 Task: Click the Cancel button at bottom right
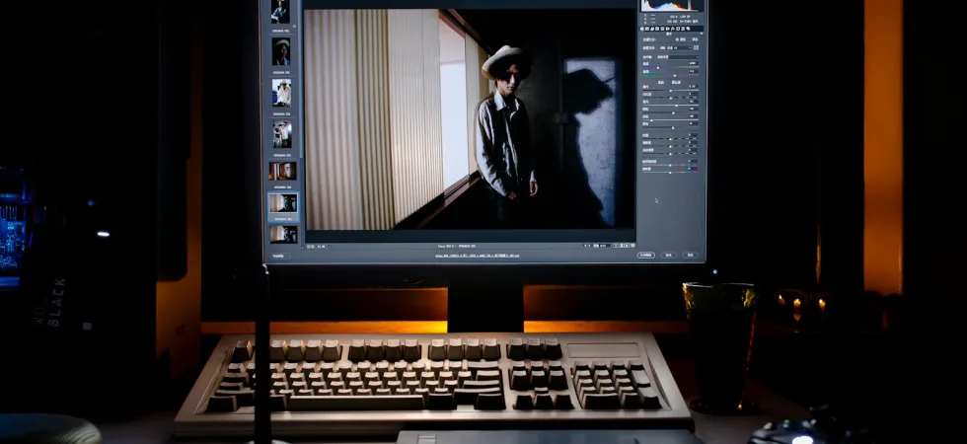click(668, 255)
